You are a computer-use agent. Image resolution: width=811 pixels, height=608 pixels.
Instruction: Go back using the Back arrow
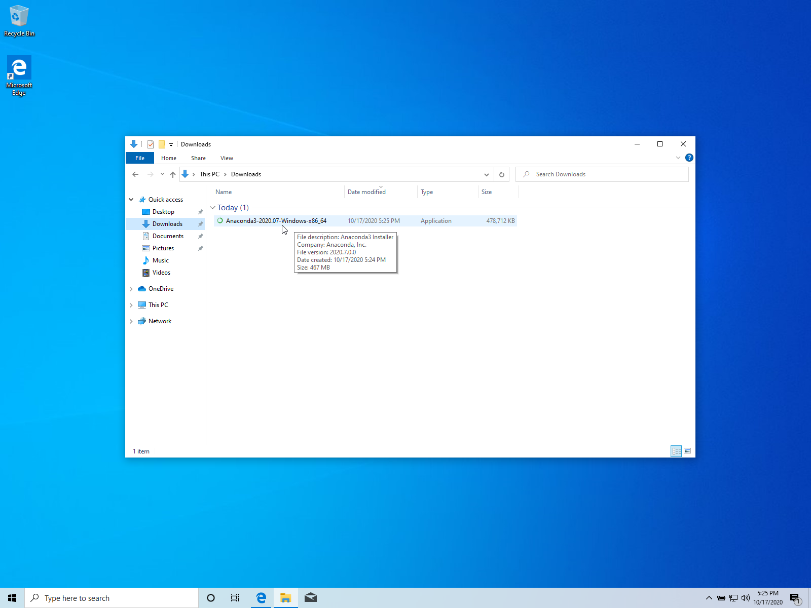[135, 174]
